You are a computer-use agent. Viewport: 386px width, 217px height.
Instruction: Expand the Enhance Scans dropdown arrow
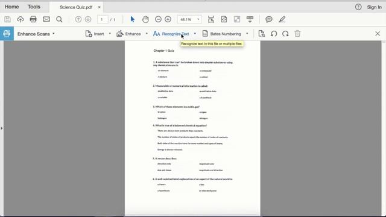click(x=54, y=34)
